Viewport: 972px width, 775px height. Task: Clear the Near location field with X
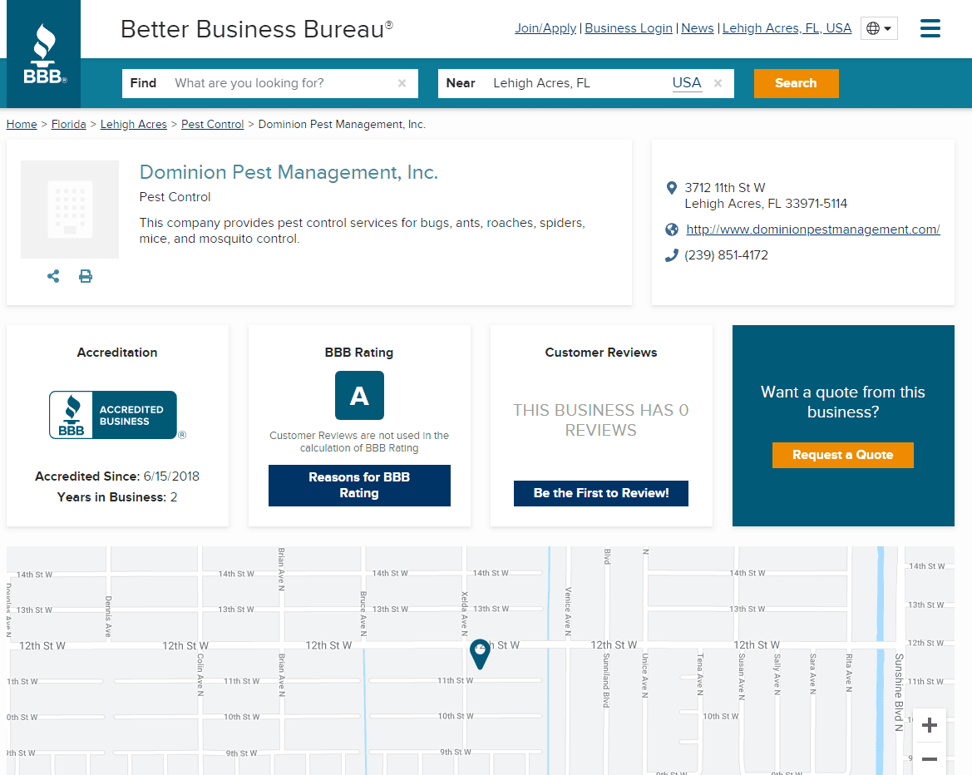point(718,83)
